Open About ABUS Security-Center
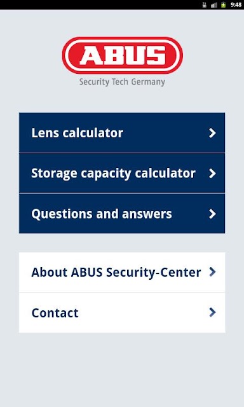Viewport: 244px width, 407px height. tap(122, 272)
